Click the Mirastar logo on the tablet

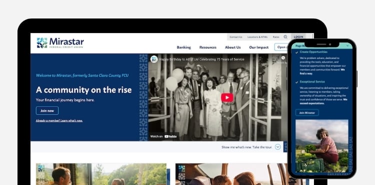coord(60,43)
